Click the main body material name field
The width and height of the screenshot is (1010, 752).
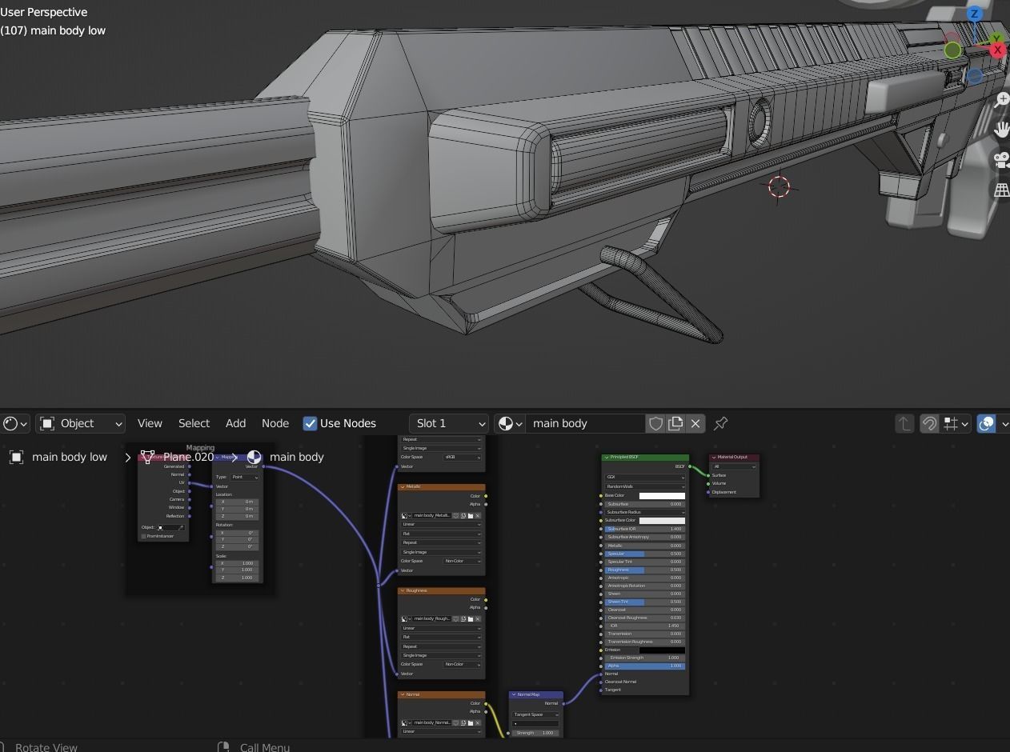coord(585,423)
